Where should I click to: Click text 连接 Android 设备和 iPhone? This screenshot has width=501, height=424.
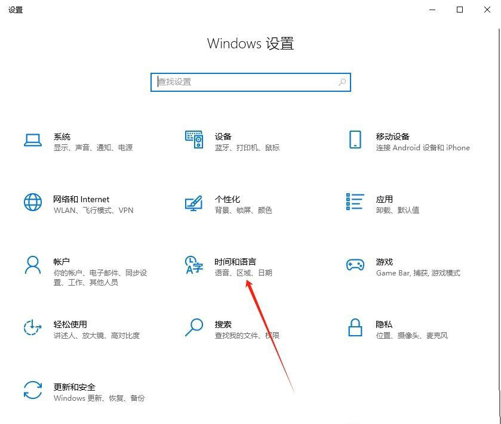423,147
